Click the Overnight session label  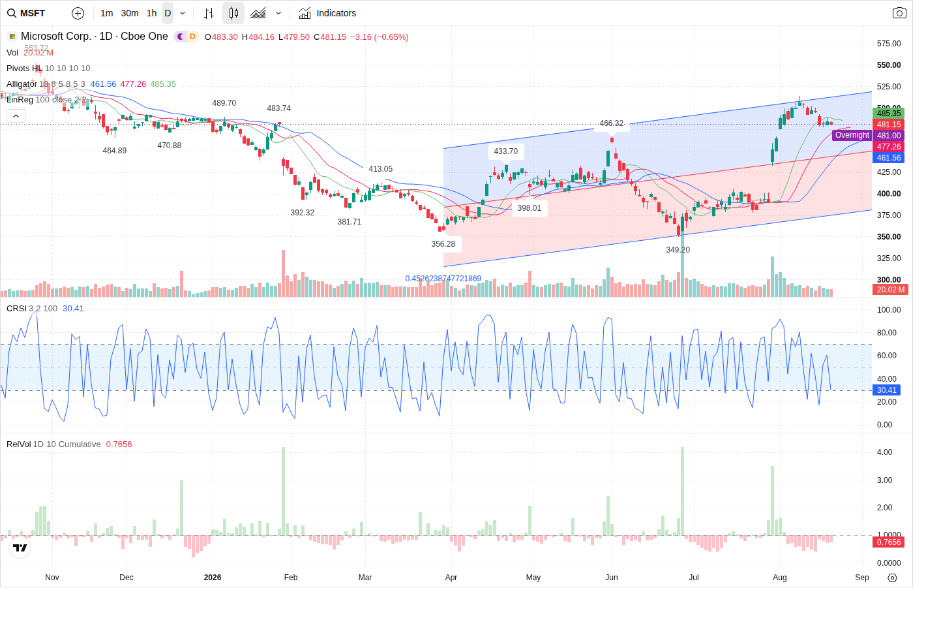852,135
